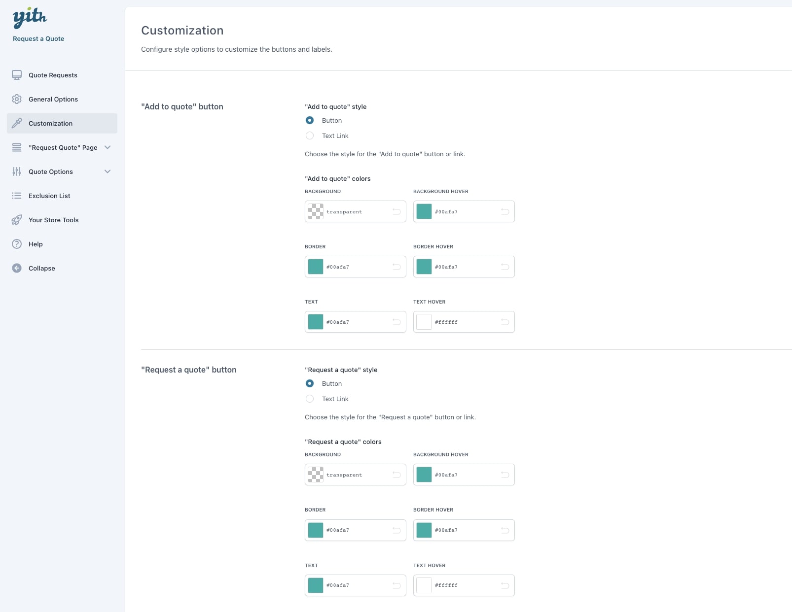Expand the Quote Options submenu chevron
Viewport: 792px width, 612px height.
click(x=108, y=171)
